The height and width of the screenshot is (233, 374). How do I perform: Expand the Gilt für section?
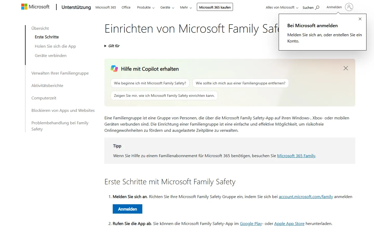coord(112,46)
